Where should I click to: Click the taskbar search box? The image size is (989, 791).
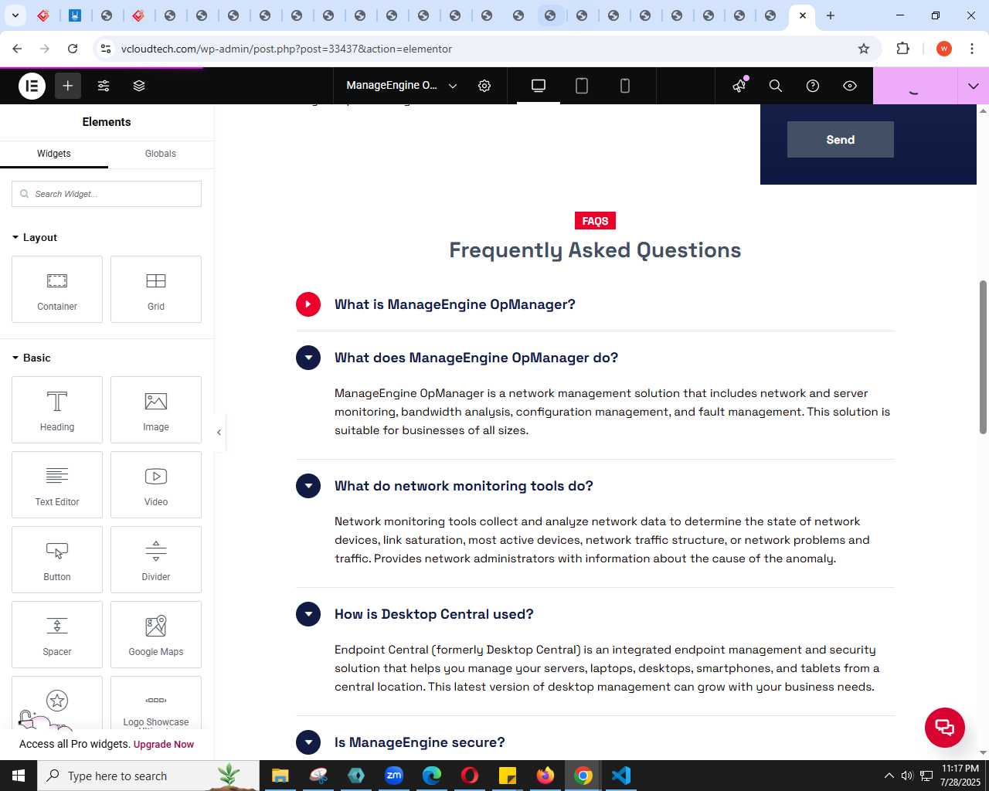[x=148, y=776]
